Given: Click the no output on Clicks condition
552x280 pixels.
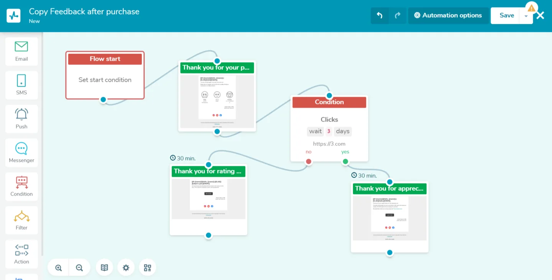Looking at the screenshot, I should coord(308,152).
